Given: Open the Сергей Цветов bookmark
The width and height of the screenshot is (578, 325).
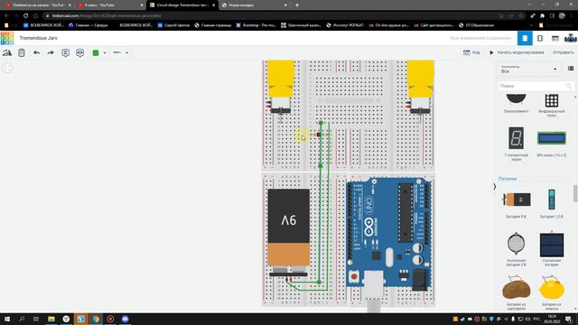Looking at the screenshot, I should 173,25.
